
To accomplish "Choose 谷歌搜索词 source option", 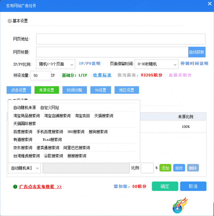I will [x=53, y=156].
